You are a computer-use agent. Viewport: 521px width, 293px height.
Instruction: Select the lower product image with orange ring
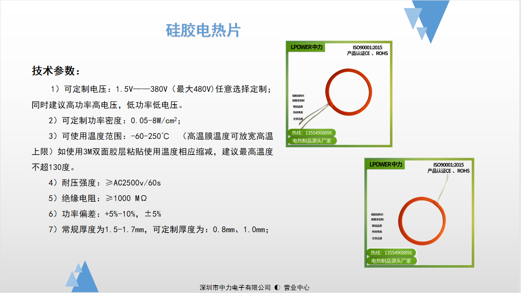(x=419, y=213)
